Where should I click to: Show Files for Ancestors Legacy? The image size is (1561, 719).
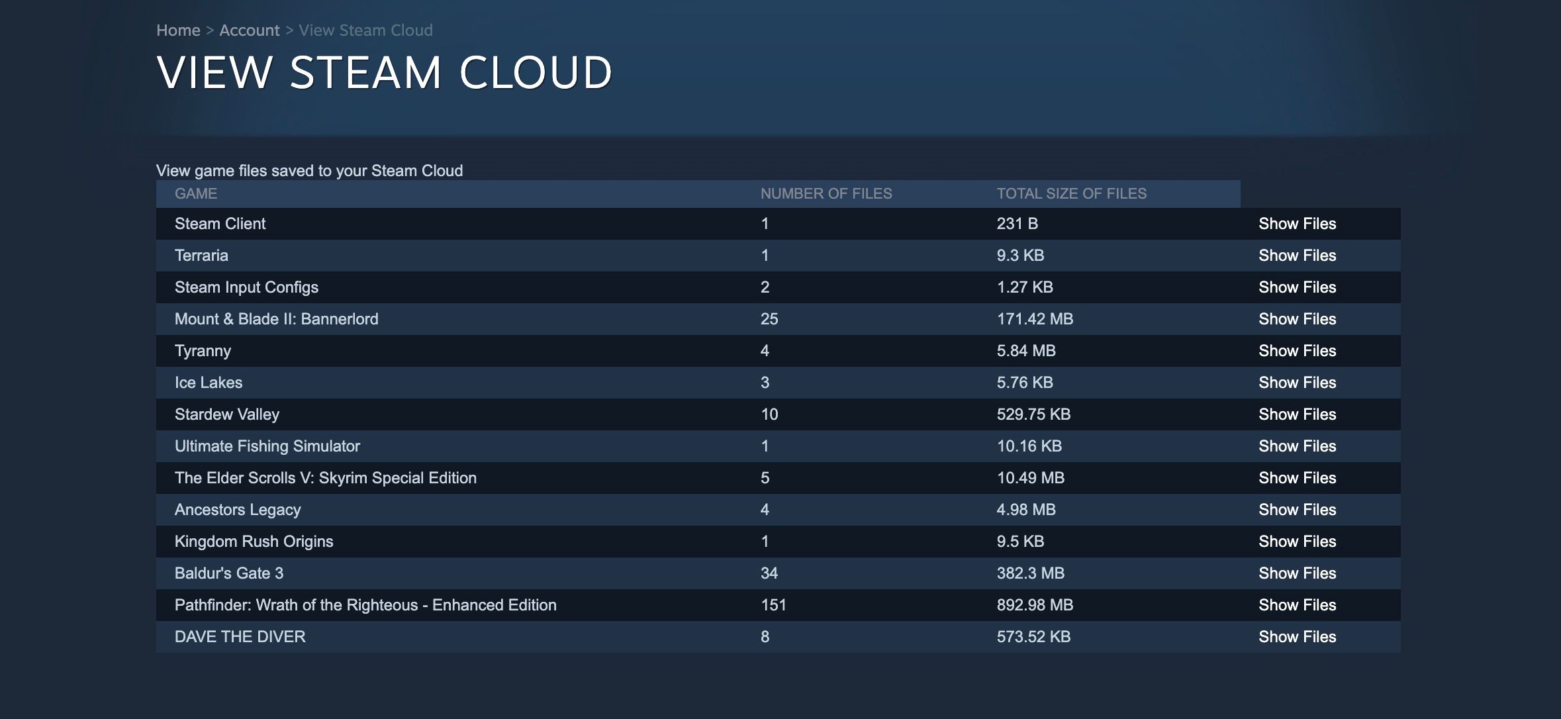pyautogui.click(x=1297, y=510)
